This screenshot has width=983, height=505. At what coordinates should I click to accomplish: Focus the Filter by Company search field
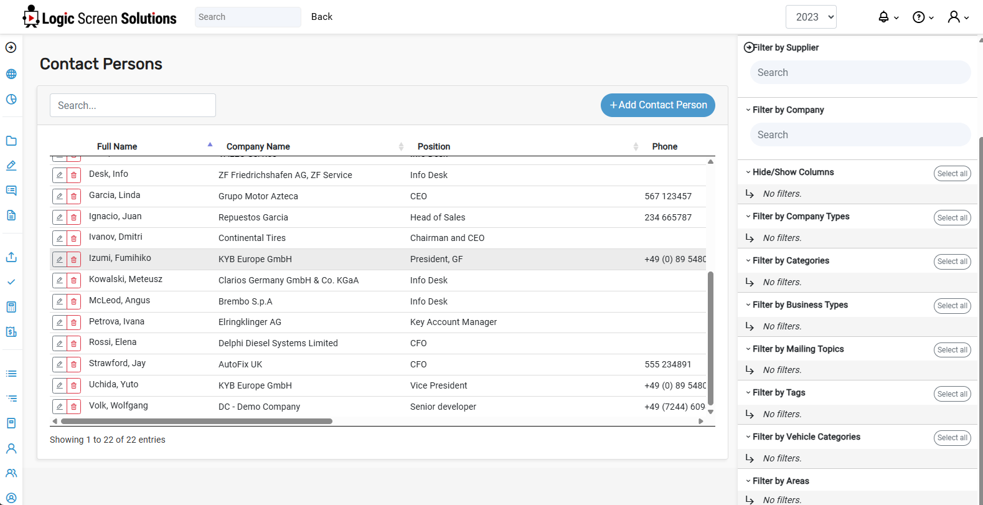pos(860,135)
